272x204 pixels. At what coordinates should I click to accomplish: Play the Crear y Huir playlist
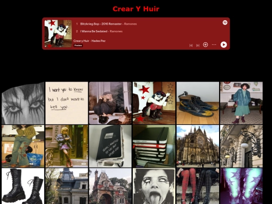tap(224, 45)
